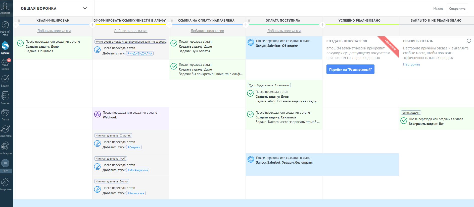
Task: Click Salesbot Уведом. без оплаты robot icon
Action: 251,159
